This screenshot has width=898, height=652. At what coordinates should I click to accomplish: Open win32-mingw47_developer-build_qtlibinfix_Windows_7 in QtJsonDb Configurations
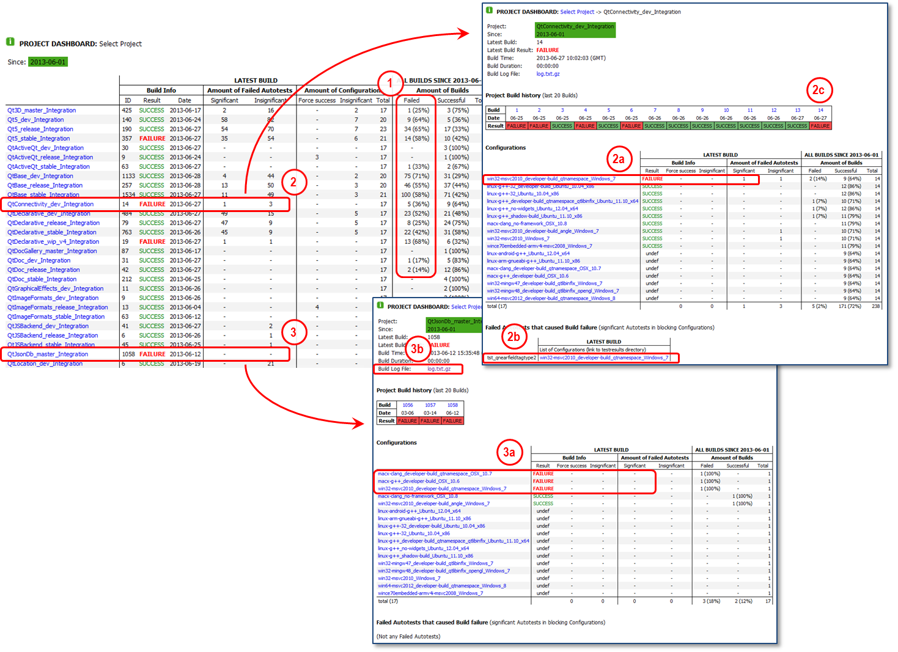click(435, 563)
